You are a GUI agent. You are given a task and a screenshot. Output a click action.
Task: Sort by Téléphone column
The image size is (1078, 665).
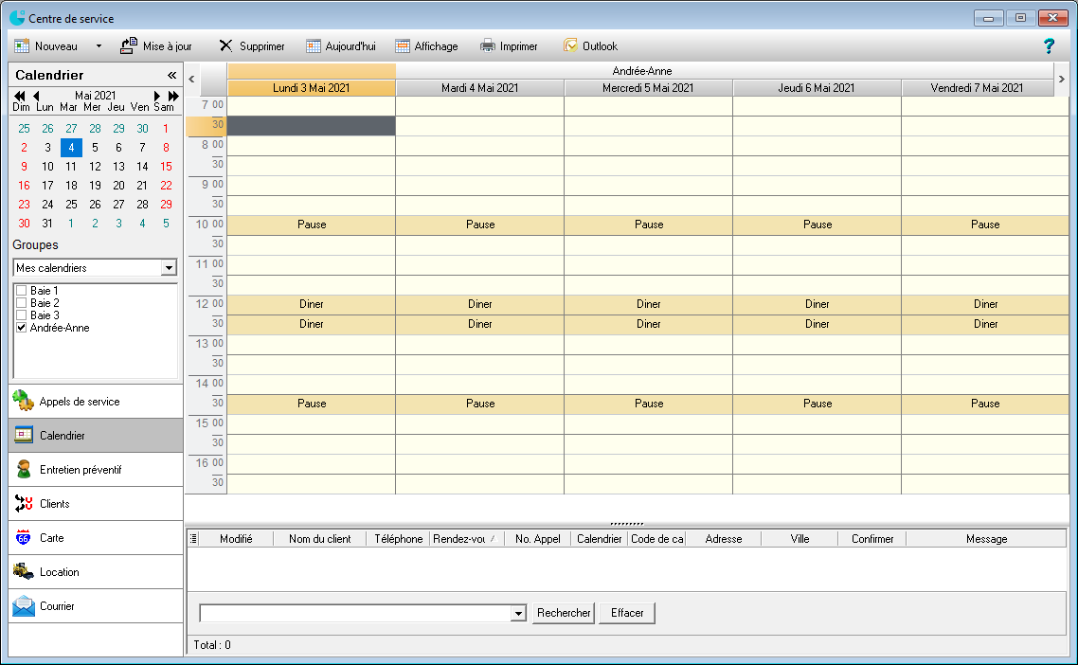tap(398, 539)
